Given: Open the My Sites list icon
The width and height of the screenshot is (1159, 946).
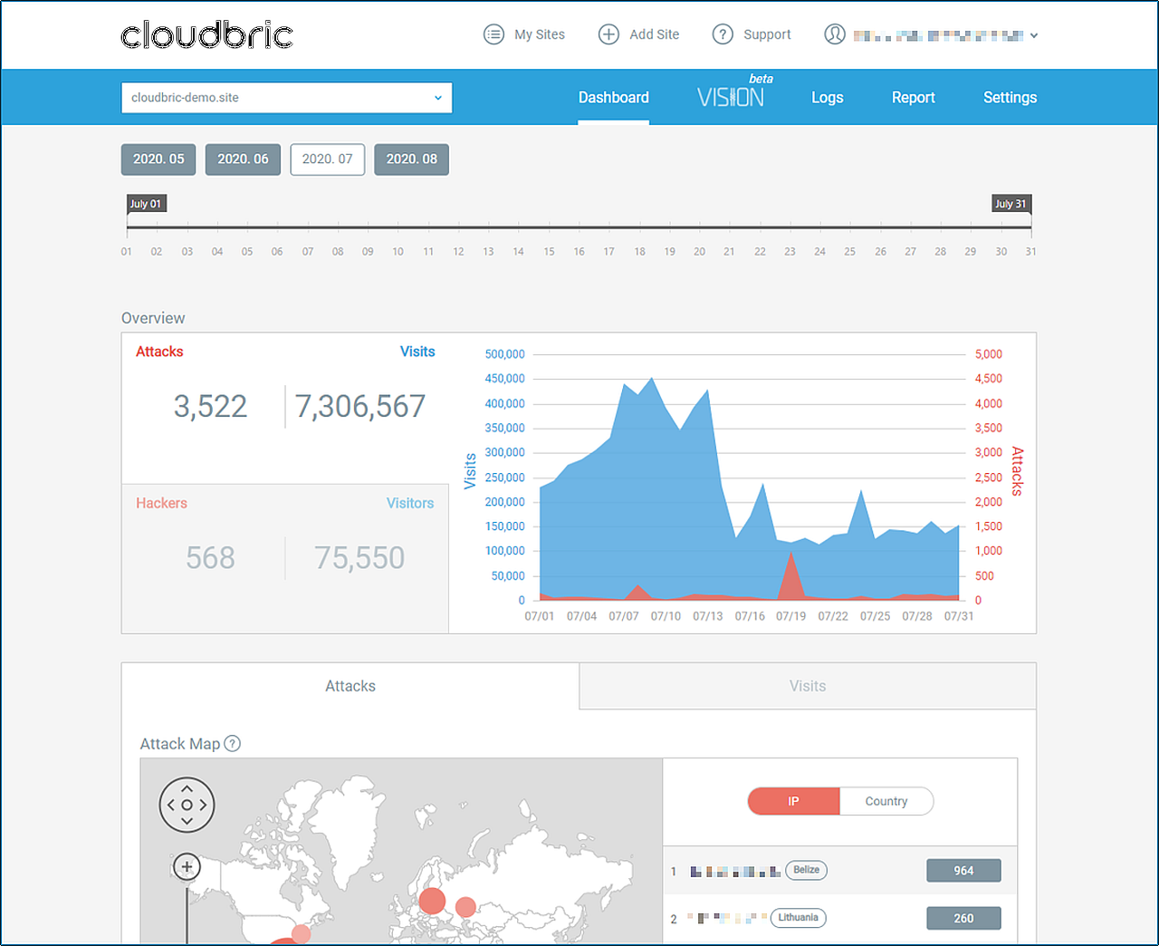Looking at the screenshot, I should tap(493, 34).
